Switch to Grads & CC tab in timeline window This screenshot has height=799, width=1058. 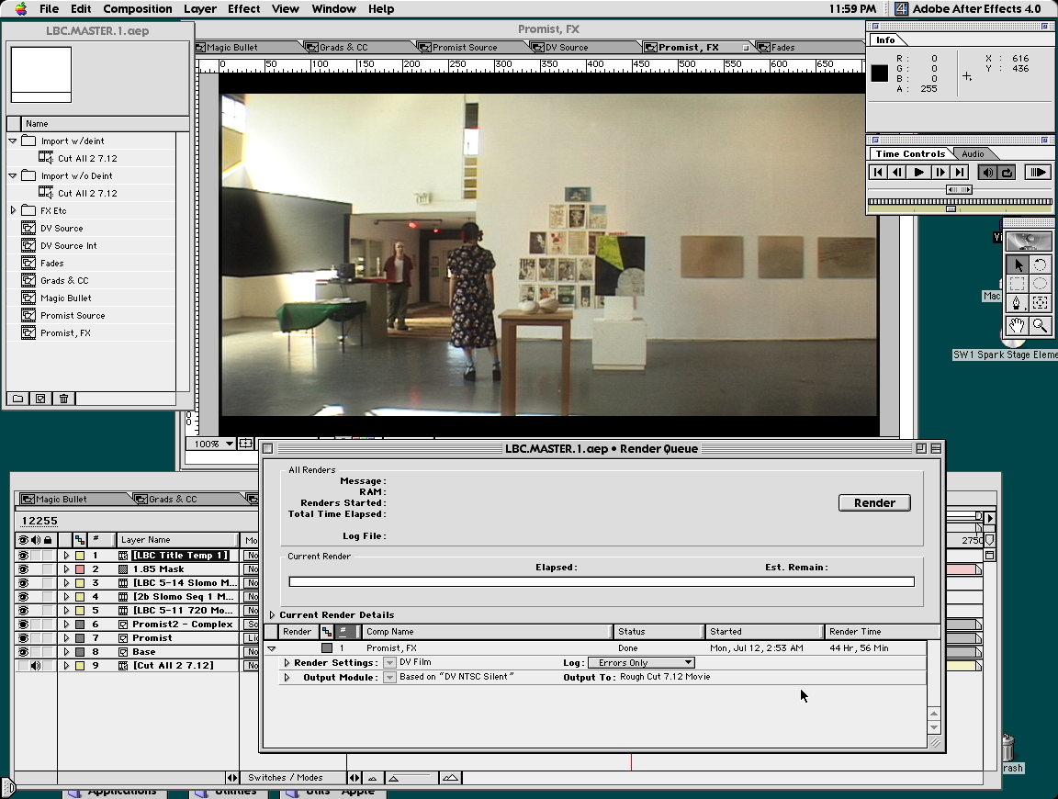pyautogui.click(x=173, y=500)
